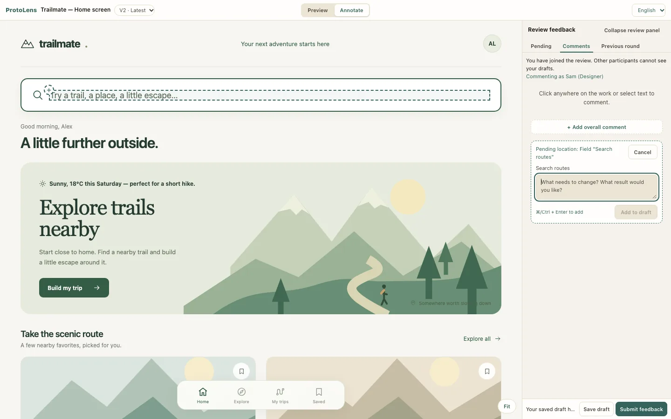This screenshot has height=419, width=671.
Task: Open Saved bookmark icon in bottom nav
Action: [319, 392]
